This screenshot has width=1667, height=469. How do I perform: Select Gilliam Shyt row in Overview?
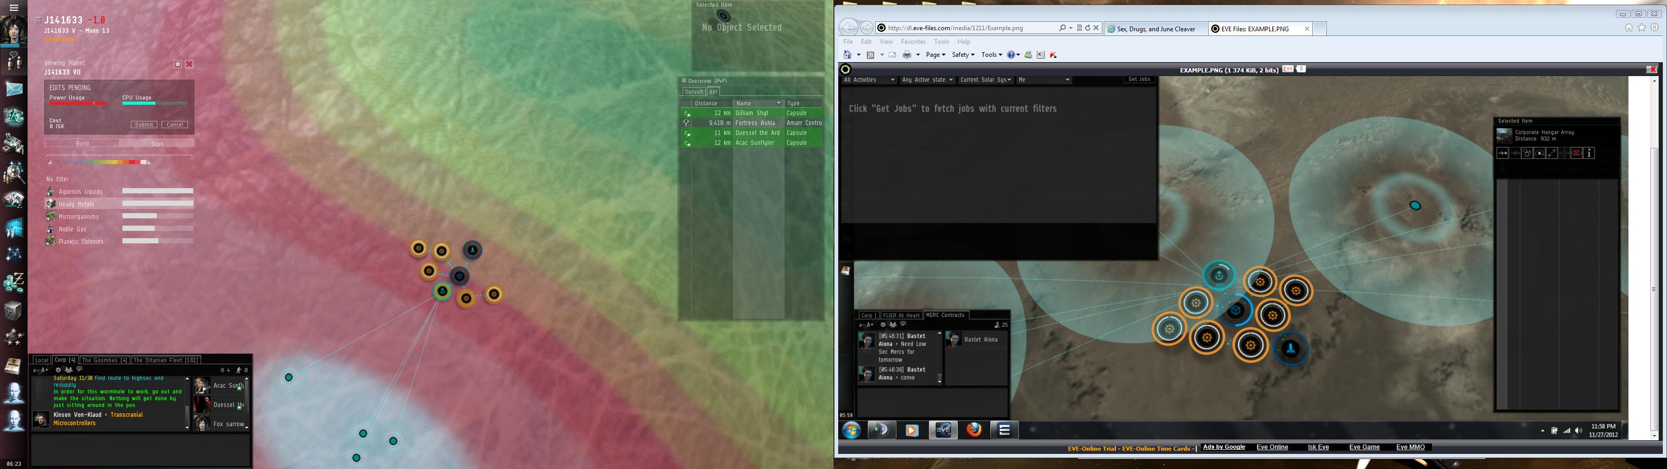tap(751, 114)
